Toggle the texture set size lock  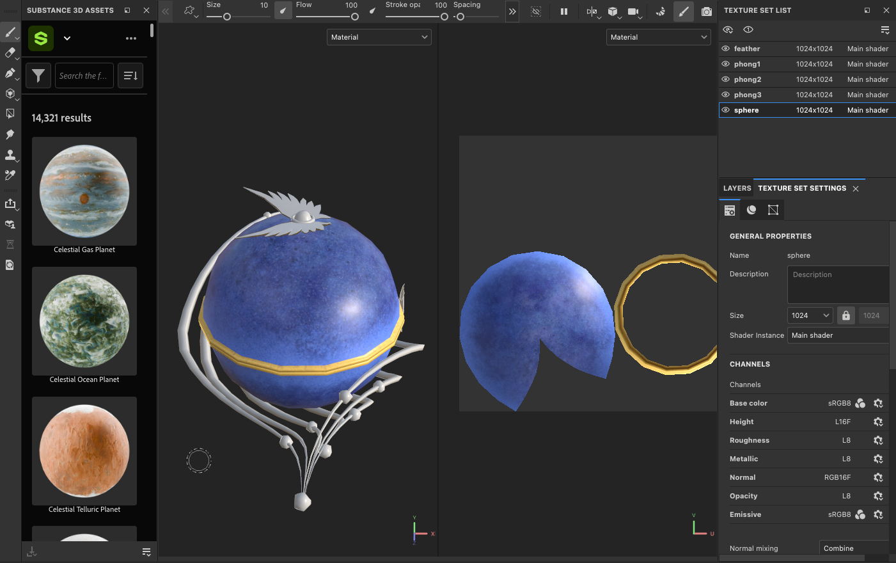point(845,315)
